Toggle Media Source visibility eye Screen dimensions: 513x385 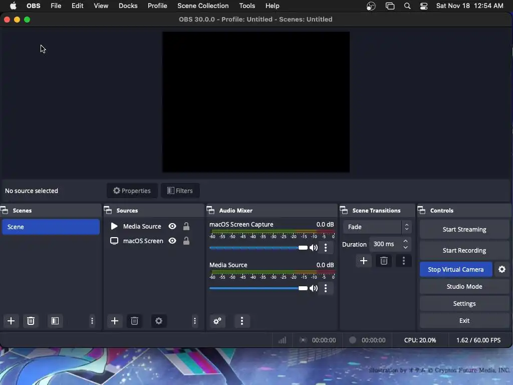[172, 226]
